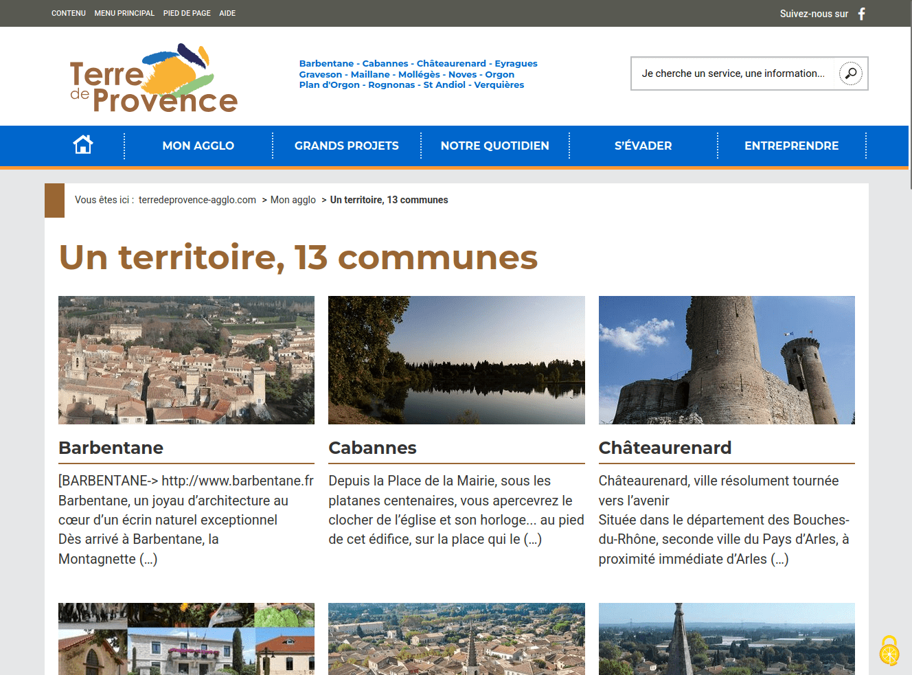Image resolution: width=912 pixels, height=675 pixels.
Task: Open the Facebook page icon
Action: click(861, 14)
